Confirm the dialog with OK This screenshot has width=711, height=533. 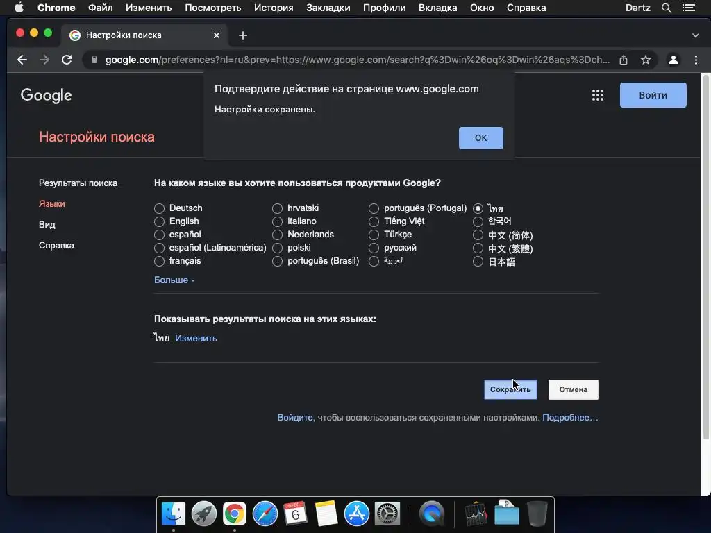[481, 138]
